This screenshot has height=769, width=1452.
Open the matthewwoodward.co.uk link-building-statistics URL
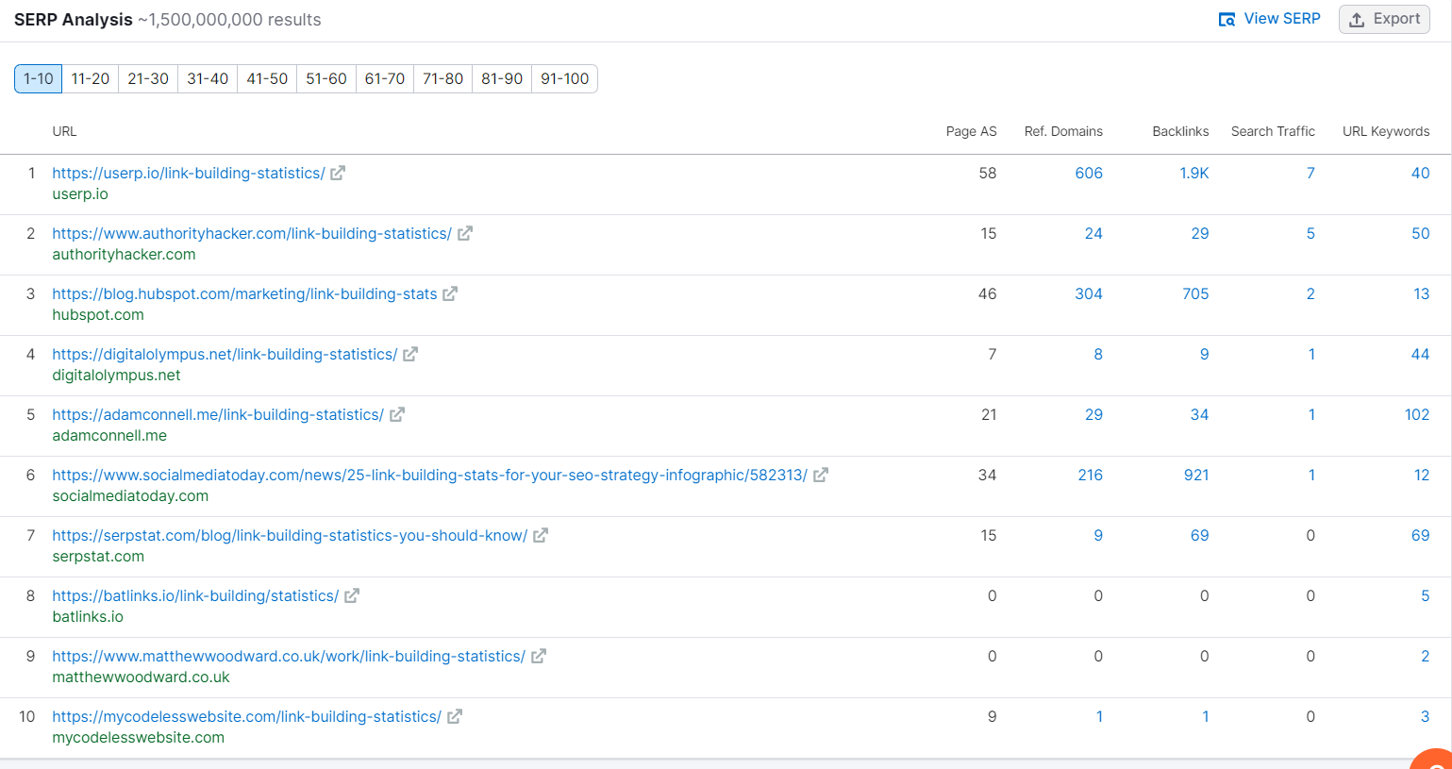[x=289, y=656]
